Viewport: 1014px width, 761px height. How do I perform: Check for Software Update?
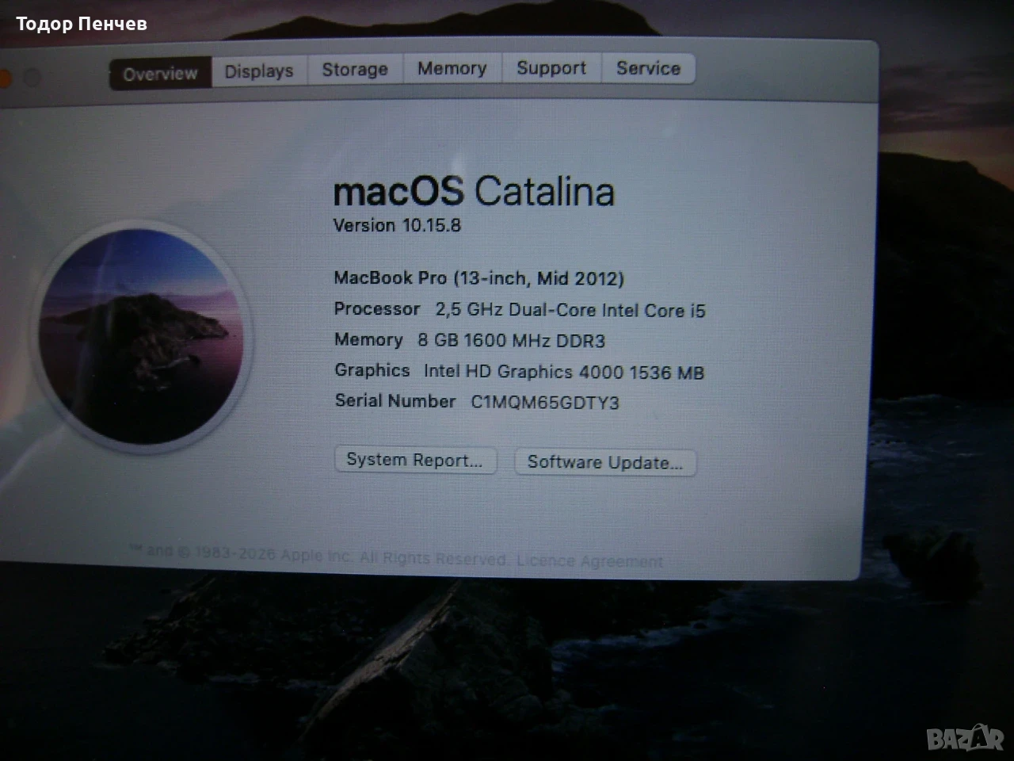coord(605,463)
